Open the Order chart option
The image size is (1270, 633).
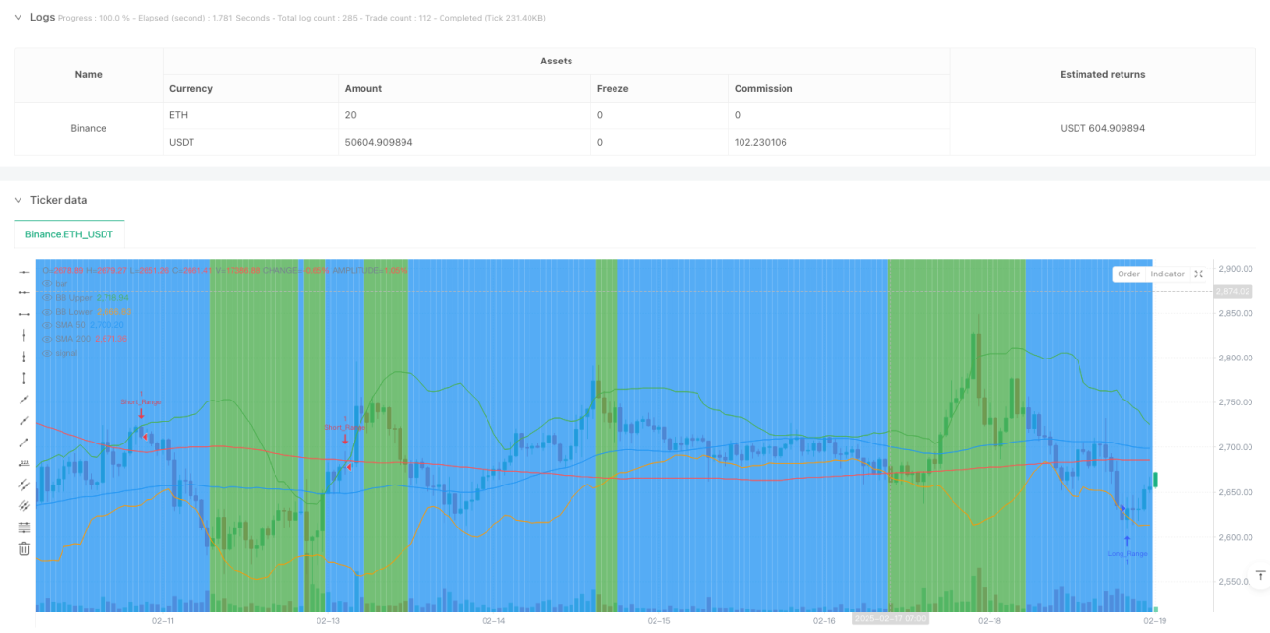tap(1128, 274)
